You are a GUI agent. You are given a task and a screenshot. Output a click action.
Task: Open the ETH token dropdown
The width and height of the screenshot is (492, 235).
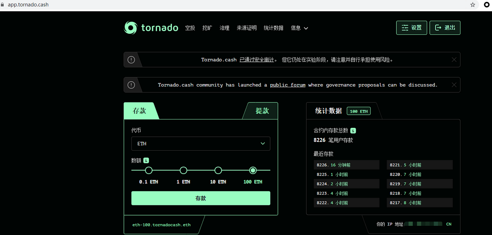point(201,144)
